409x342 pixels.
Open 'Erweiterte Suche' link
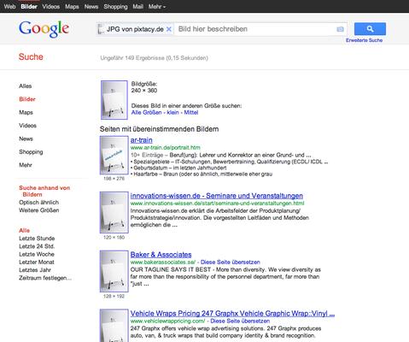[364, 40]
